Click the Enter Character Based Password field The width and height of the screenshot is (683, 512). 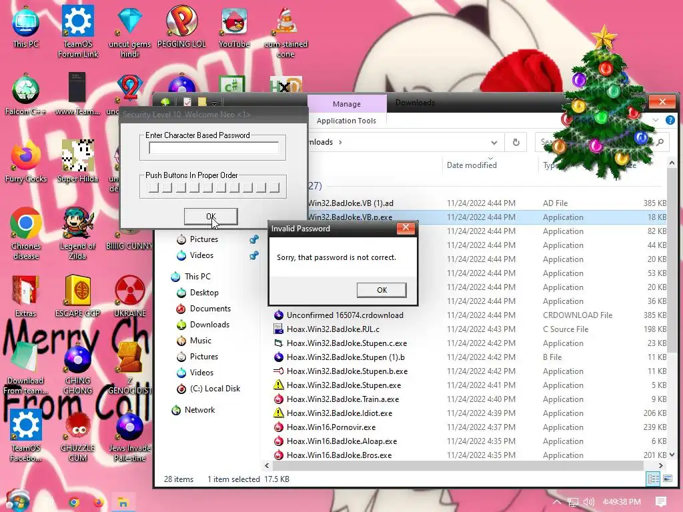tap(213, 148)
